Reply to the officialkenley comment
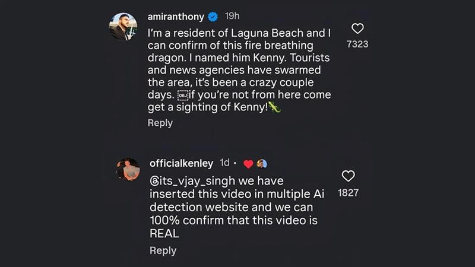Viewport: 475px width, 267px height. coord(163,250)
